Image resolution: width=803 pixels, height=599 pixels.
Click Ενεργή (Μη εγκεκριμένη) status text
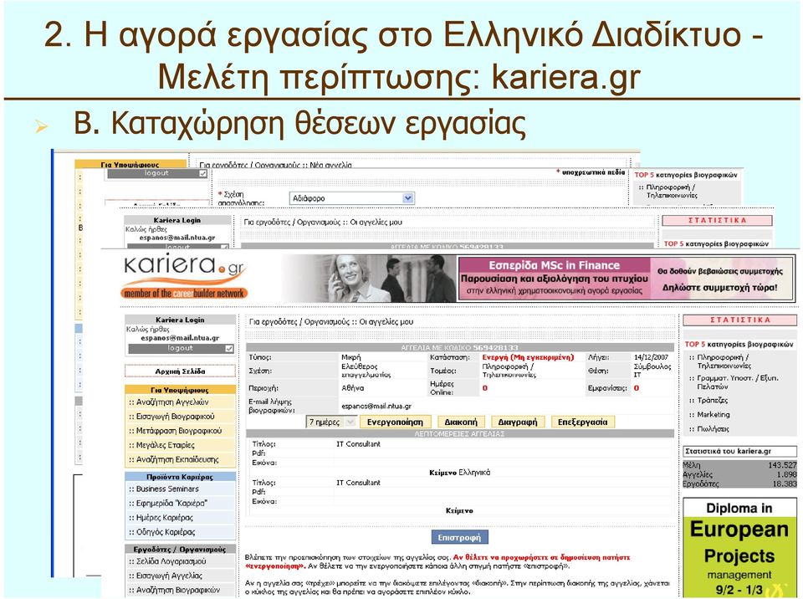tap(528, 357)
